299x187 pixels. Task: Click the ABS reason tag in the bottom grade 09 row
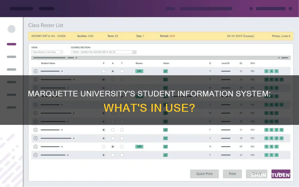pyautogui.click(x=139, y=147)
